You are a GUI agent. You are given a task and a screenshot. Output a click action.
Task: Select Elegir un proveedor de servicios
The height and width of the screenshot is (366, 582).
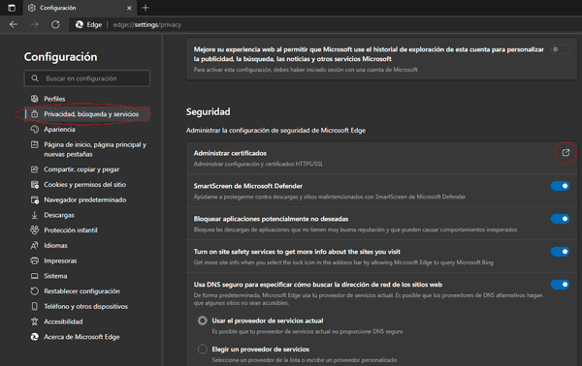[203, 349]
